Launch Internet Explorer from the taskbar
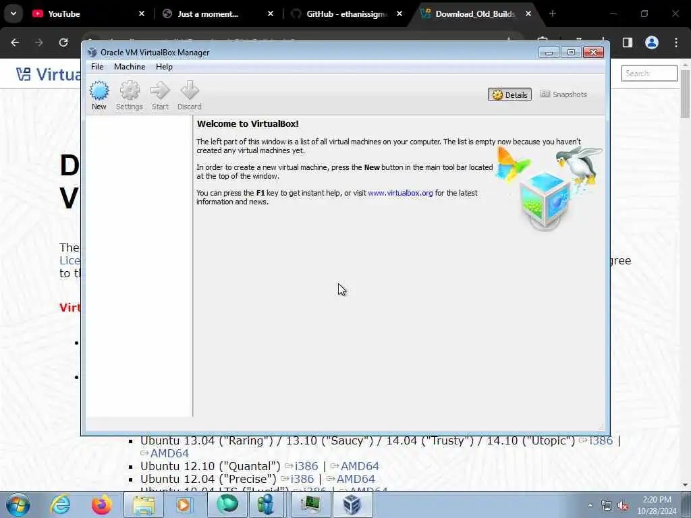This screenshot has width=691, height=518. point(60,505)
